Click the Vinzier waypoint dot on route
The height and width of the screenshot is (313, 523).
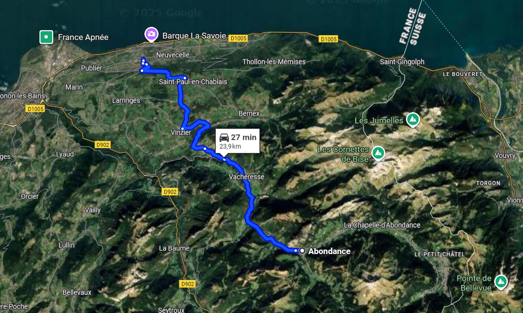tap(182, 129)
